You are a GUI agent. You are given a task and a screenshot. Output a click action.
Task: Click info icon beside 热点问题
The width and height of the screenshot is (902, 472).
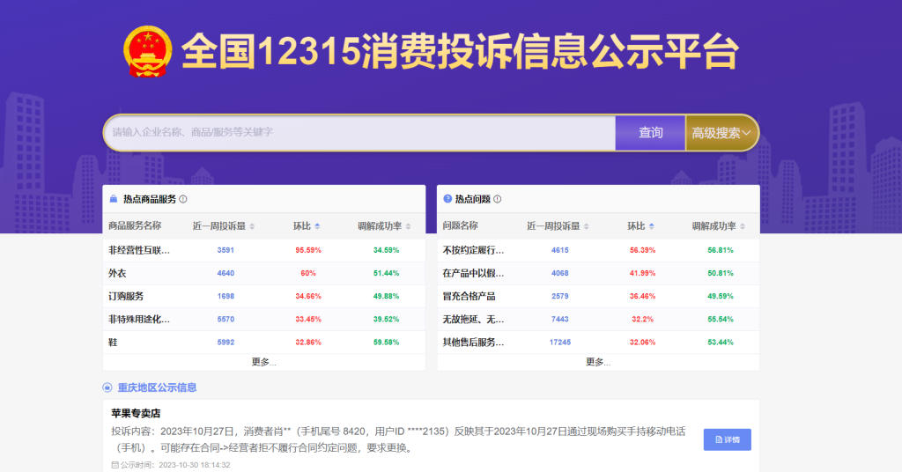pyautogui.click(x=498, y=199)
